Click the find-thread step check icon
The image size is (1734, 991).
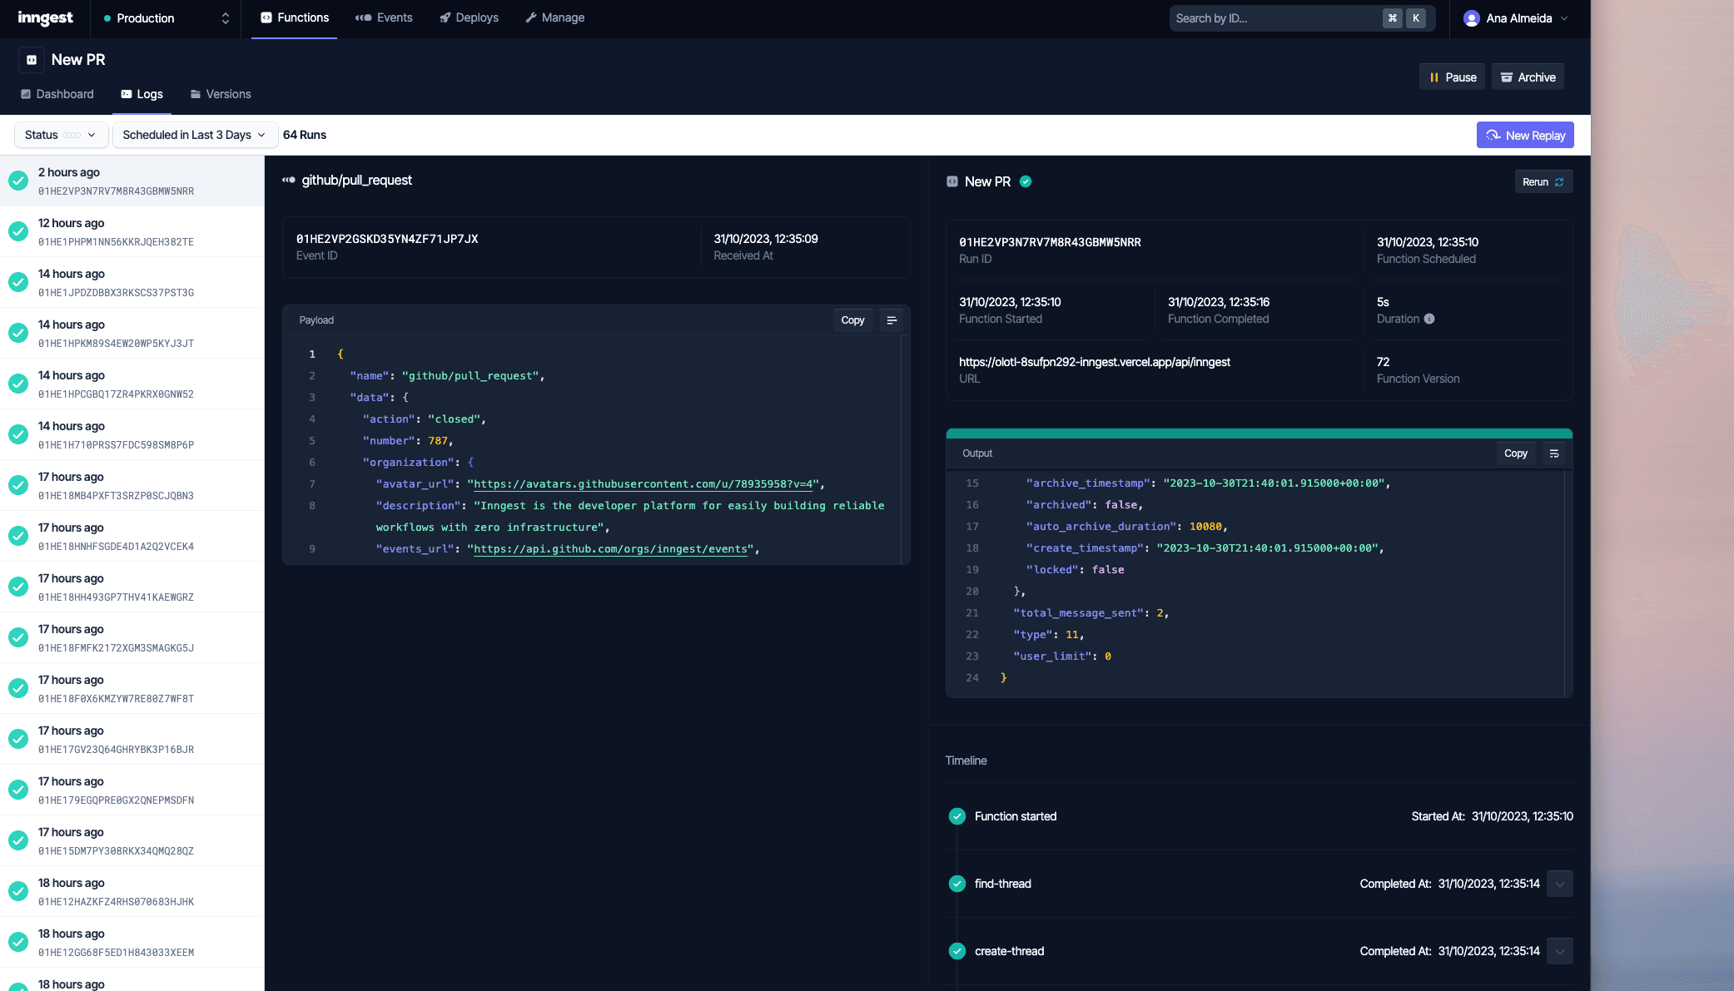(957, 884)
